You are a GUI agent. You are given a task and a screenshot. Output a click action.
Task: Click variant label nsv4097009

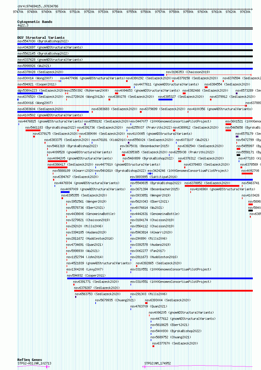coord(93,189)
